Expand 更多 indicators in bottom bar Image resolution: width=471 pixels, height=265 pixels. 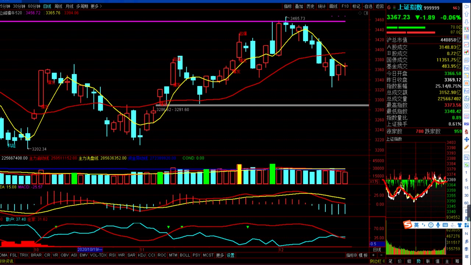tap(220, 255)
